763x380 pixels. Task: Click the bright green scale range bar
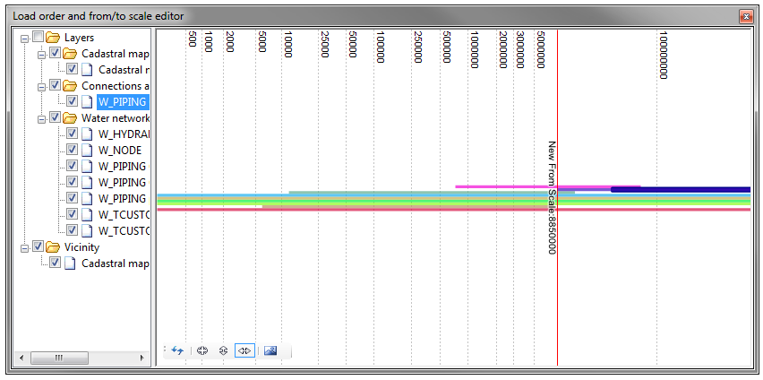coord(453,200)
